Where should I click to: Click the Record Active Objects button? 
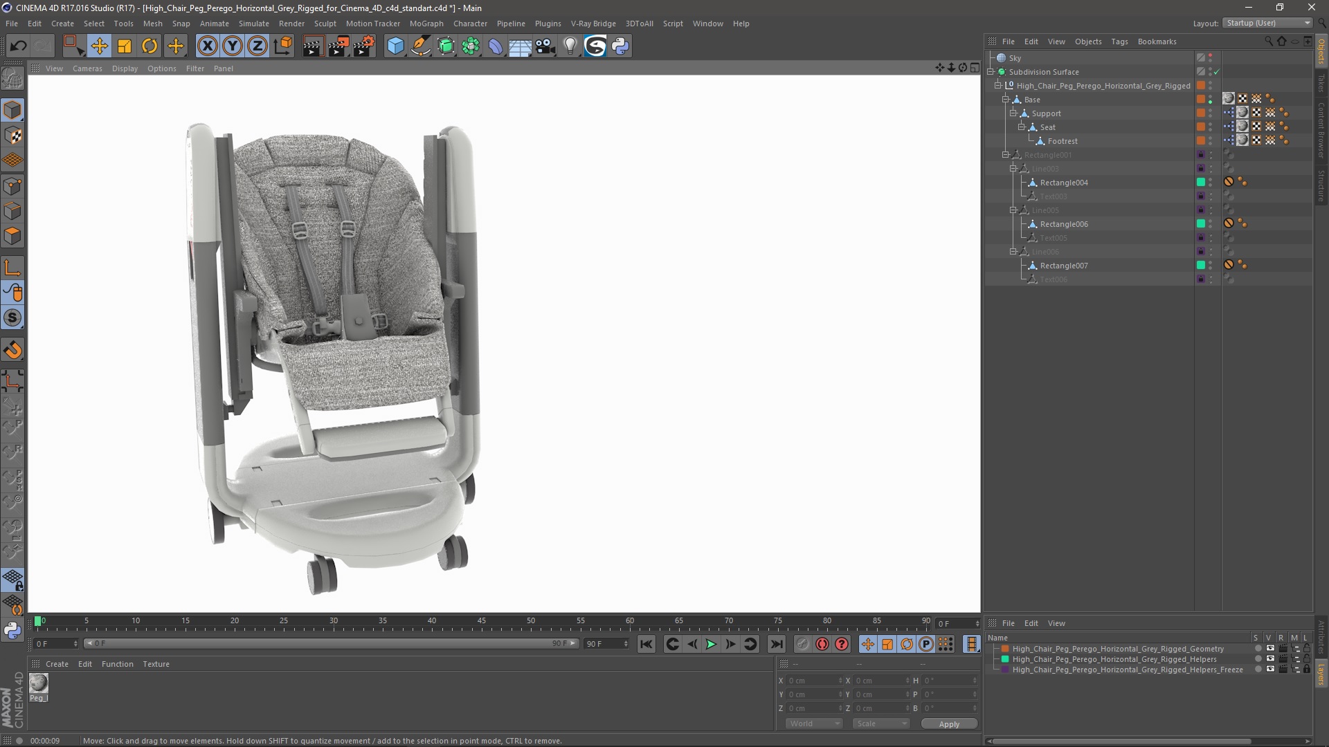point(822,644)
